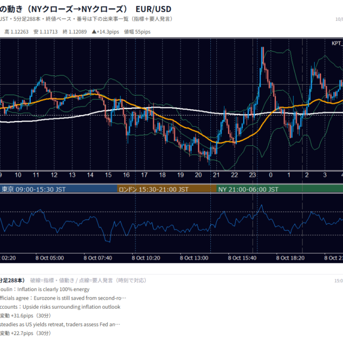Select the 'steadies as US yields retreat' row

(60, 324)
